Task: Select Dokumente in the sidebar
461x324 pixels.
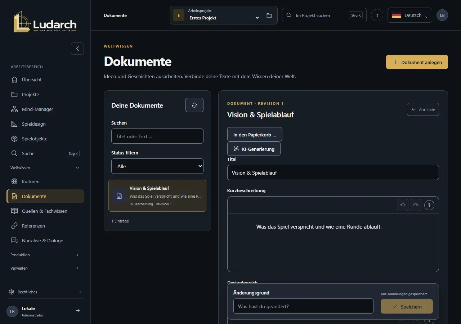Action: click(45, 196)
